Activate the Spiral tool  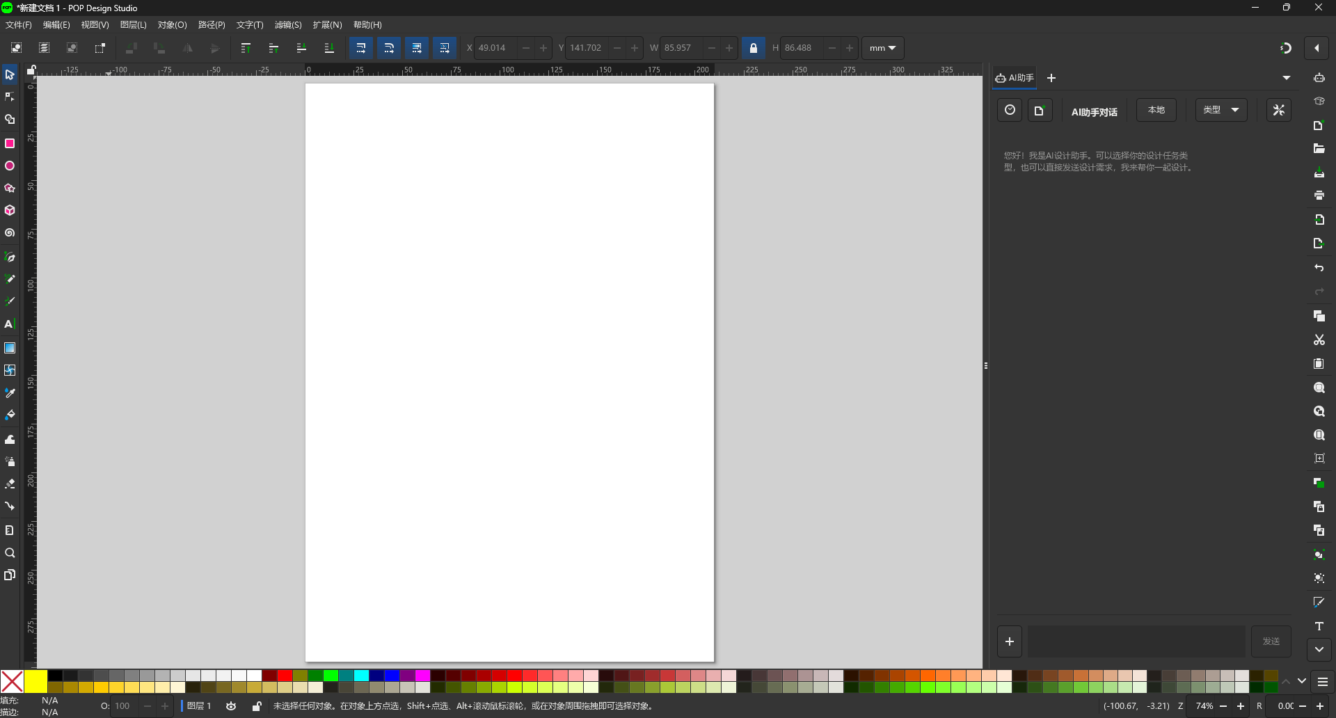[10, 233]
